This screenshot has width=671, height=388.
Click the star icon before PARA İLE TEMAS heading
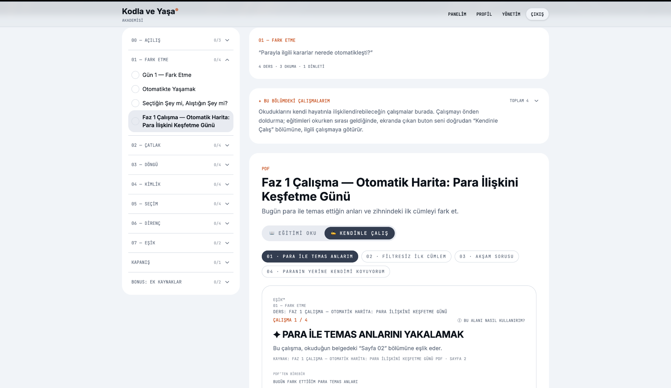[277, 335]
